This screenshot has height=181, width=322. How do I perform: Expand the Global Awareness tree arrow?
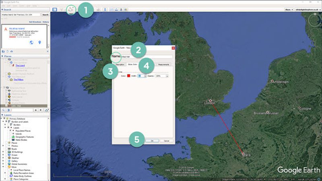pyautogui.click(x=3, y=164)
